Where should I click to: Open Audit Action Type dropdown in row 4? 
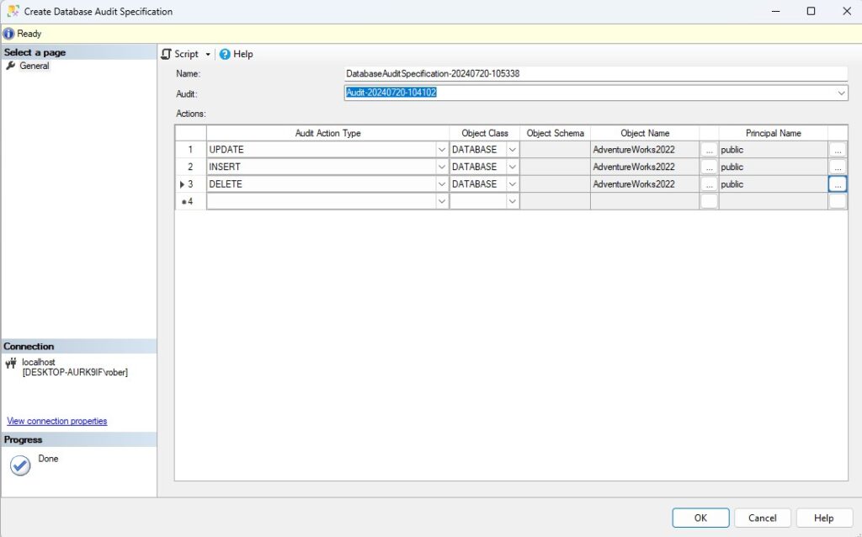[442, 202]
